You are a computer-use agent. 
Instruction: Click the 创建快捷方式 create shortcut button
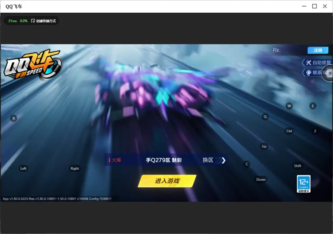pos(43,21)
